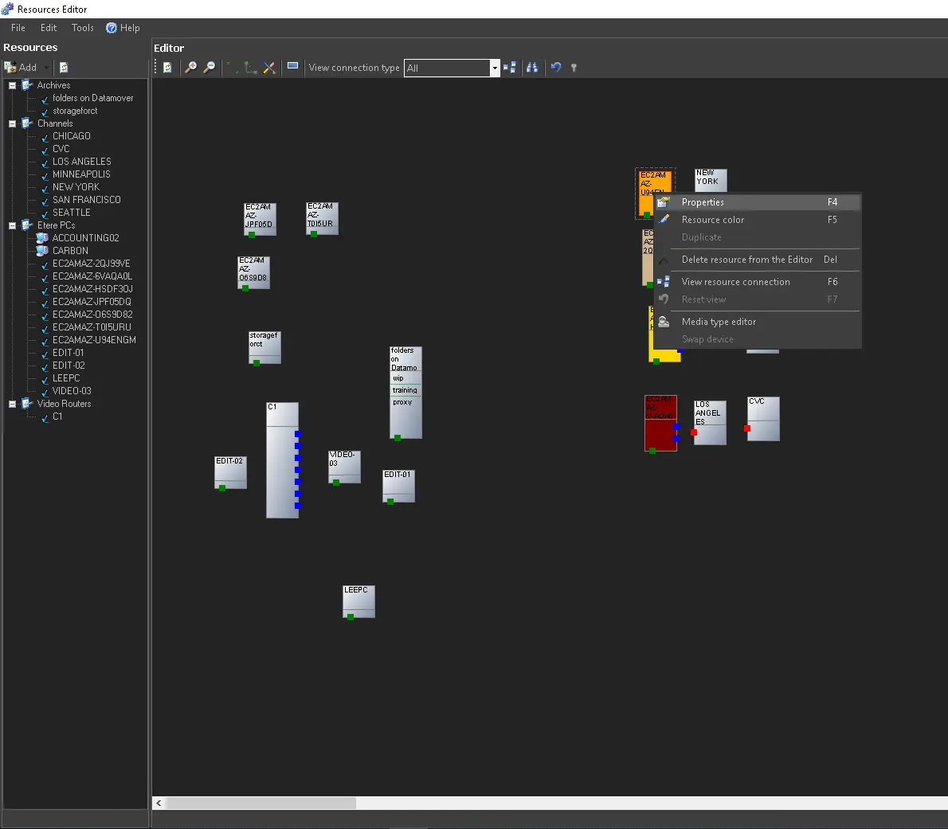The image size is (948, 829).
Task: Click the blue undo arrow icon
Action: click(556, 68)
